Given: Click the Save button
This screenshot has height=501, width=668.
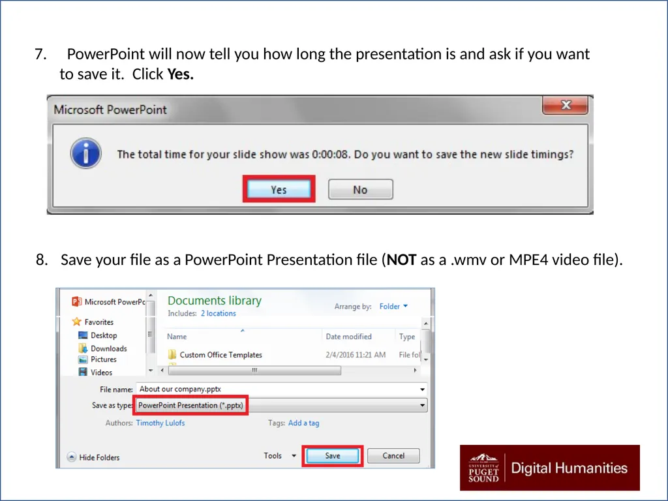Looking at the screenshot, I should 332,455.
